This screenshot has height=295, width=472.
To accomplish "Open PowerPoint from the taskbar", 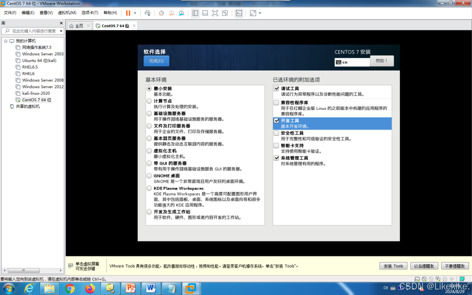I will (130, 289).
